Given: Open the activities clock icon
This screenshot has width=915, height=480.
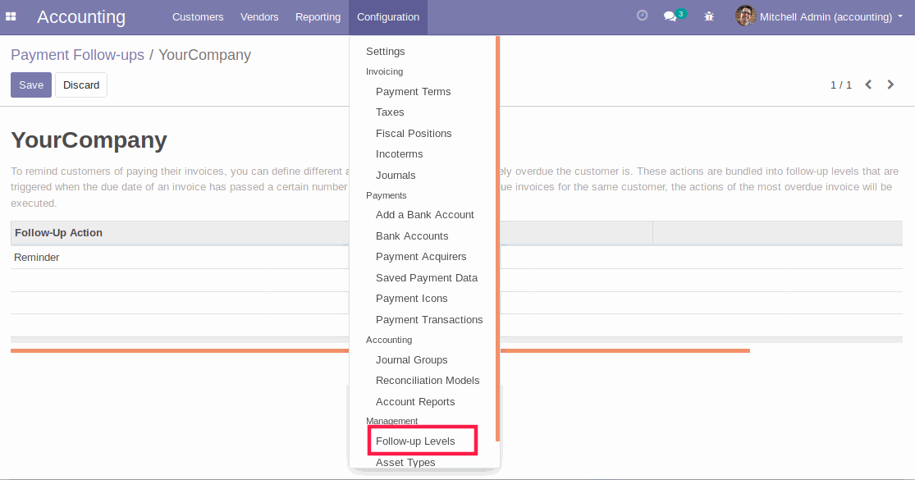Looking at the screenshot, I should tap(642, 16).
